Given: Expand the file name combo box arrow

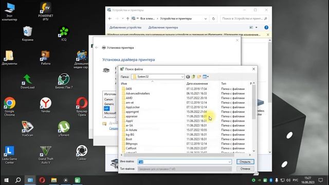Looking at the screenshot, I should (x=229, y=162).
